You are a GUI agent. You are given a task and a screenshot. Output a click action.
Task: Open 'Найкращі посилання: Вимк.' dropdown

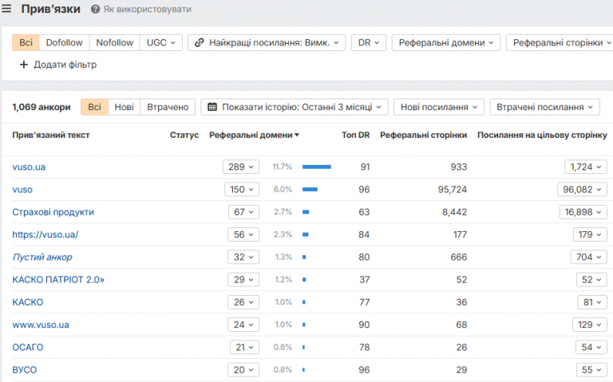[x=267, y=42]
